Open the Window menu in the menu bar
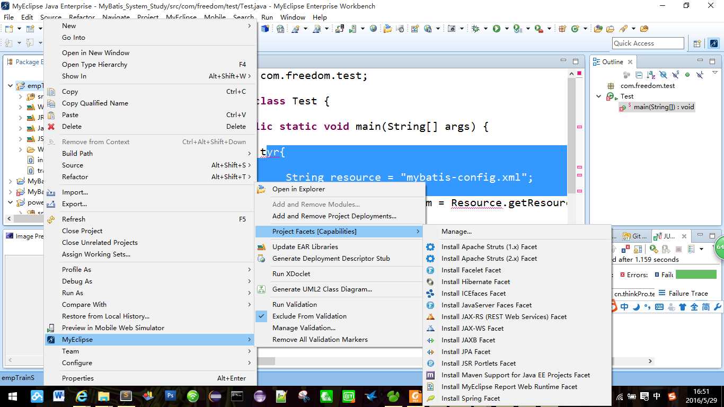The image size is (724, 407). [x=293, y=17]
